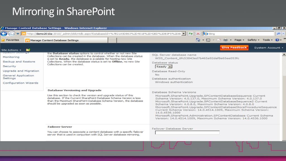
Task: Open the recent pages dropdown beside Forward
Action: pos(18,34)
